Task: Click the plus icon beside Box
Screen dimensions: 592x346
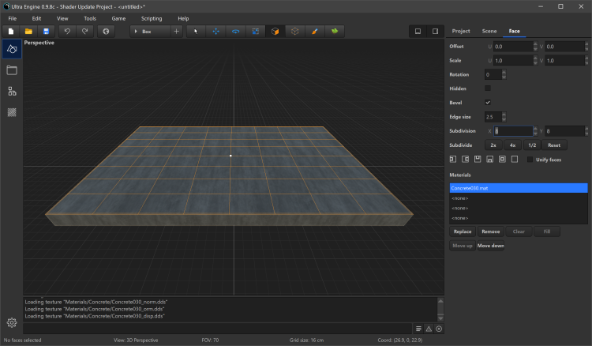Action: (x=176, y=32)
